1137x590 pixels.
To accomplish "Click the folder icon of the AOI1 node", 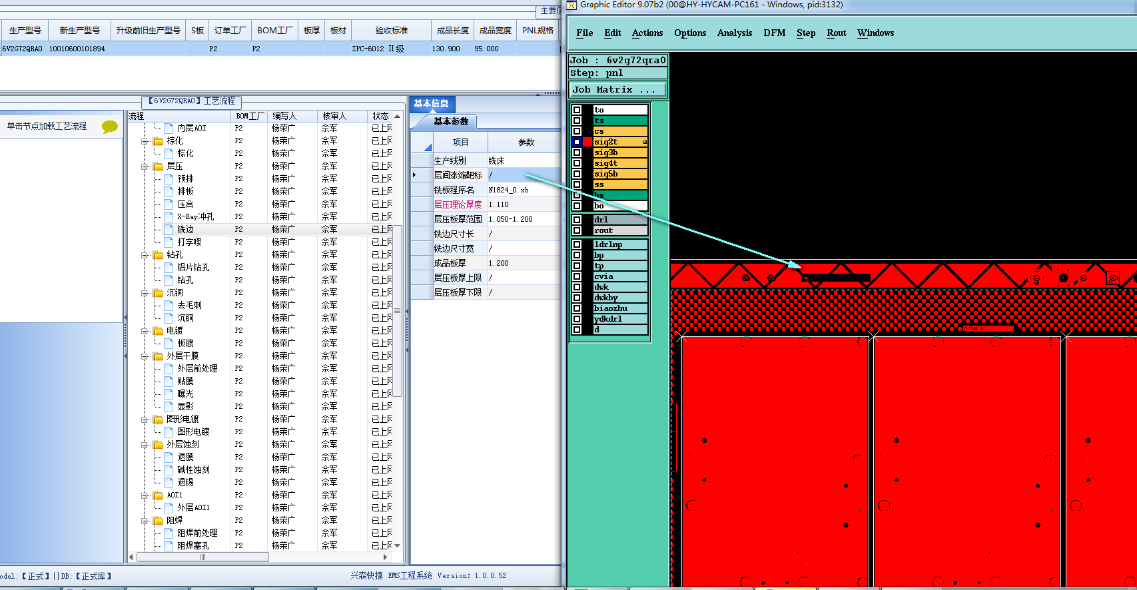I will (158, 495).
